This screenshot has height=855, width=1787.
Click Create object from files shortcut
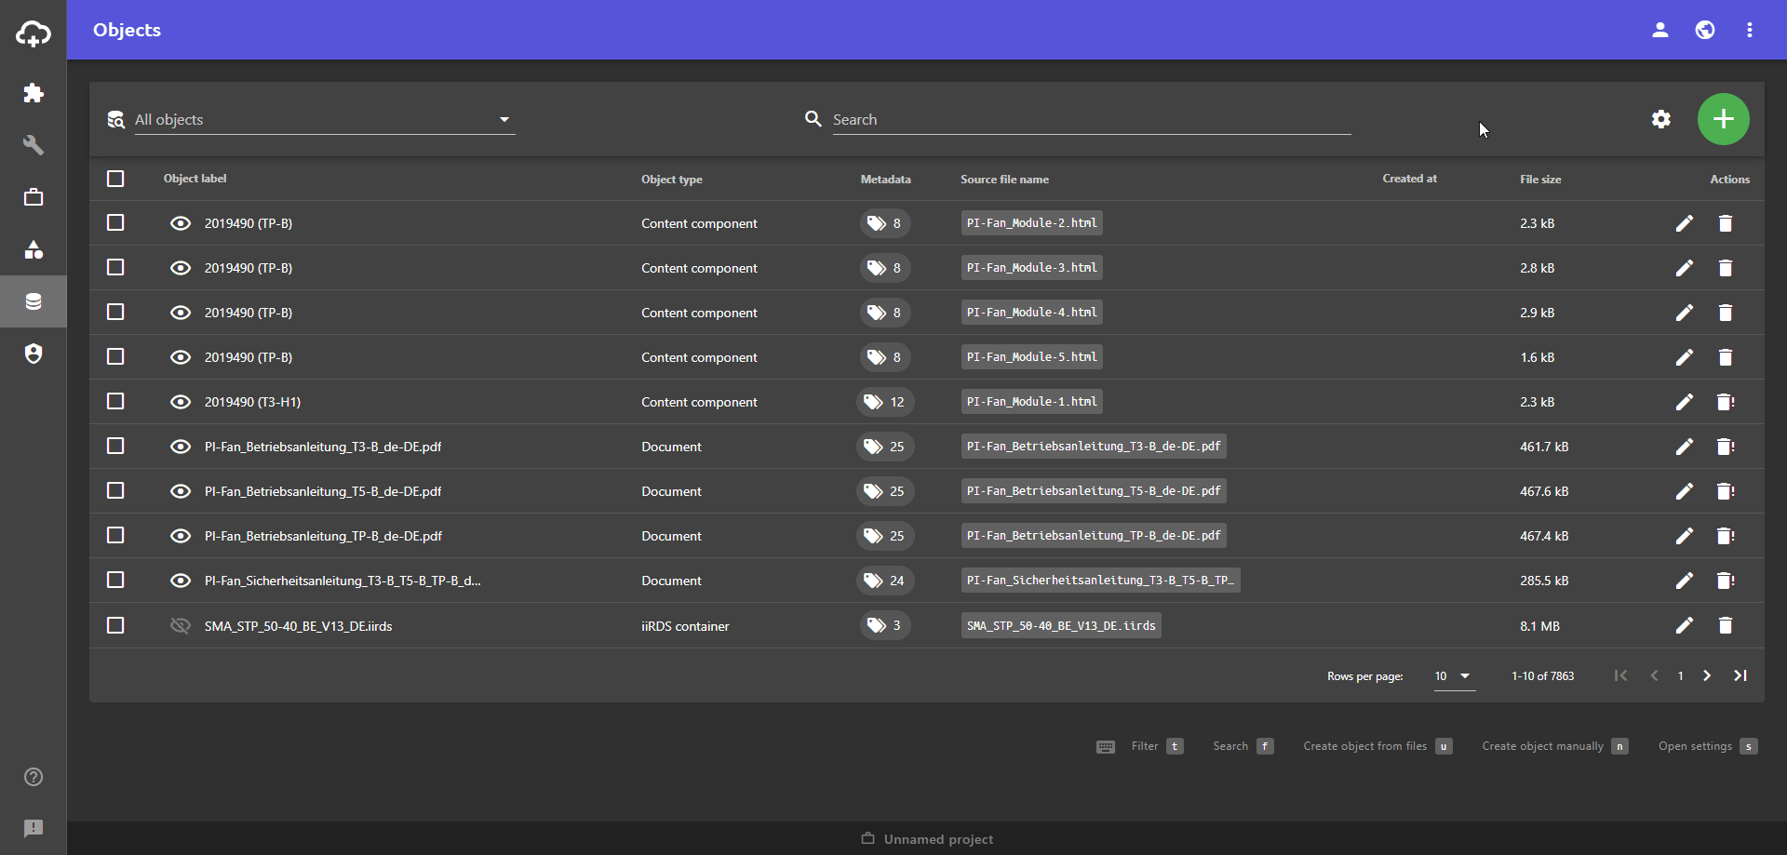pyautogui.click(x=1377, y=746)
